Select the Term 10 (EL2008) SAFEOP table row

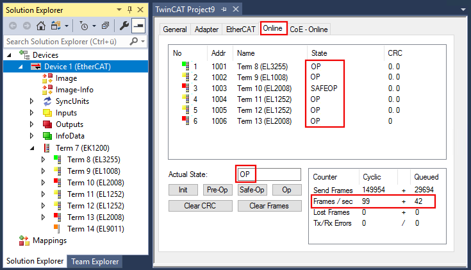[x=307, y=89]
